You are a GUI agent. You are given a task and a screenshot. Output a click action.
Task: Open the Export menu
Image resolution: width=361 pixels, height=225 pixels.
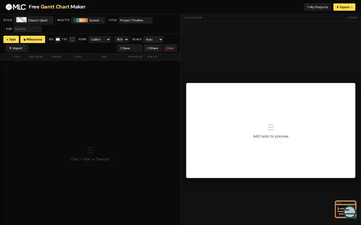point(344,7)
